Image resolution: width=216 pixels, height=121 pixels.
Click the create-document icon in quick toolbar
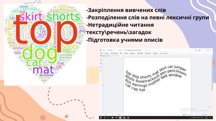click(x=111, y=50)
